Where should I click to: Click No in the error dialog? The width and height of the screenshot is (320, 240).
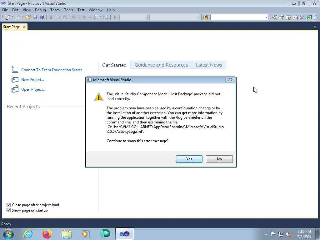(219, 159)
